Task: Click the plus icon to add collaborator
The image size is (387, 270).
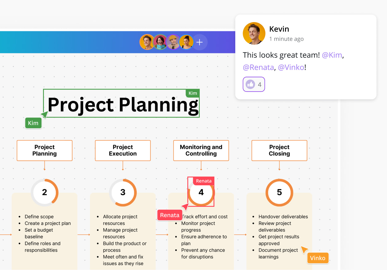Action: [200, 42]
